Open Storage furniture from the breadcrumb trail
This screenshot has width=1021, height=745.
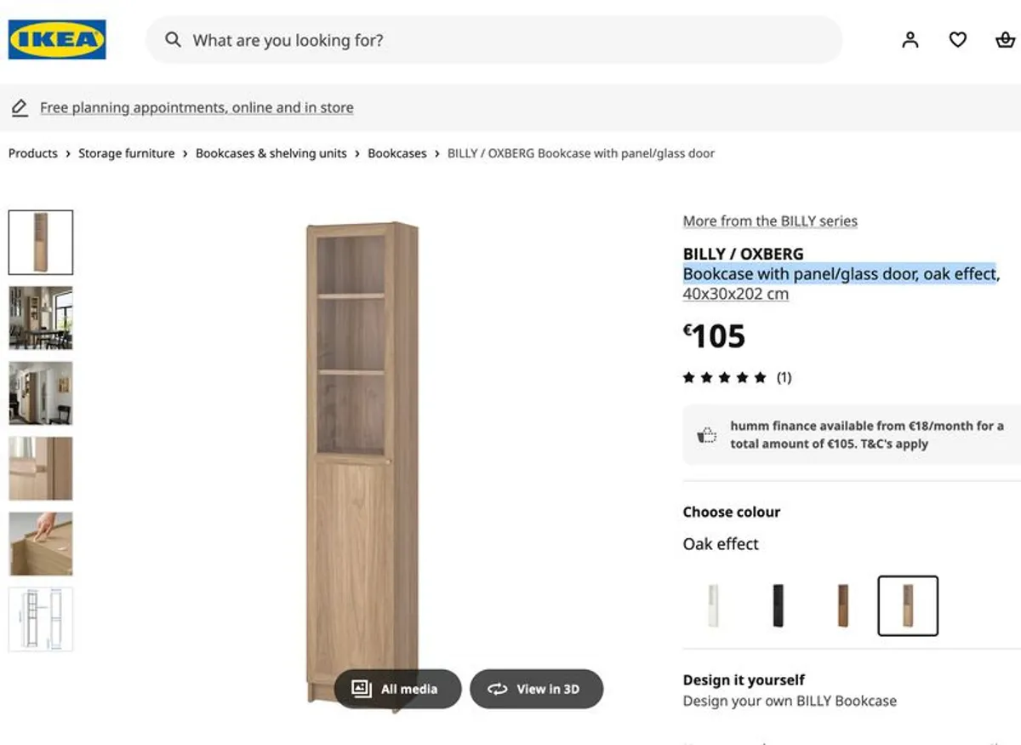click(126, 153)
